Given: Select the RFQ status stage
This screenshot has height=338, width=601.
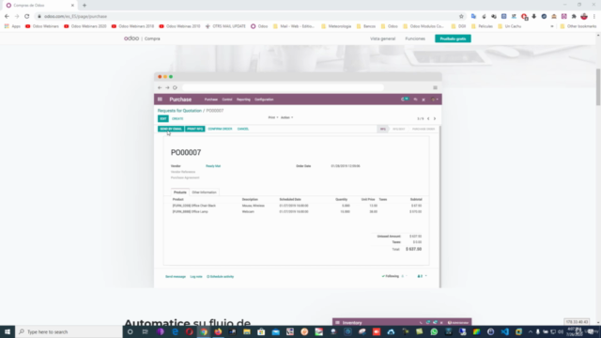Looking at the screenshot, I should [x=382, y=130].
